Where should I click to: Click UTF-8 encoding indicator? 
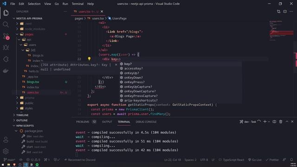pyautogui.click(x=204, y=160)
